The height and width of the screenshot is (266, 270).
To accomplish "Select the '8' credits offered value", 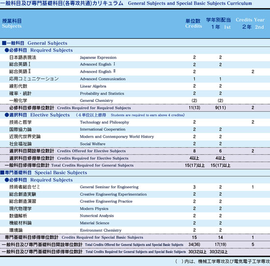I will coord(194,151).
